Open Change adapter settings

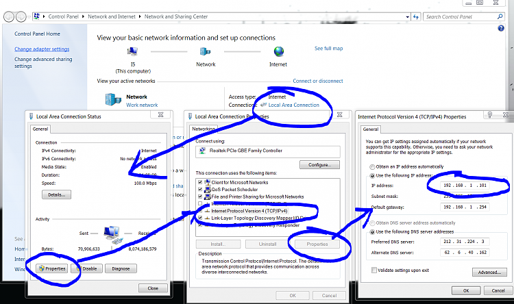pyautogui.click(x=42, y=49)
